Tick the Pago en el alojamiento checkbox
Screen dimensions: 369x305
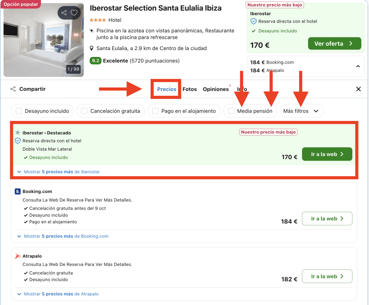[x=155, y=111]
